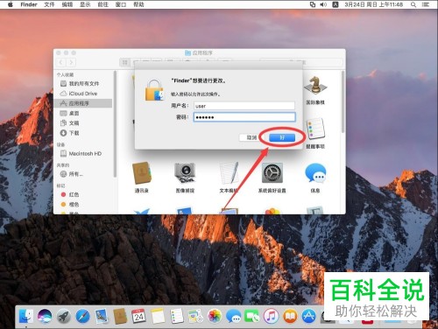
Task: Click the blue 好 button in the dialog
Action: tap(282, 137)
